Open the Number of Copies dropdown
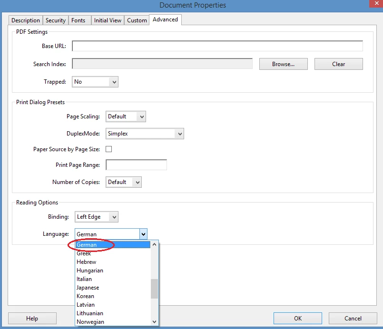Screen dimensions: 383x329 124,182
